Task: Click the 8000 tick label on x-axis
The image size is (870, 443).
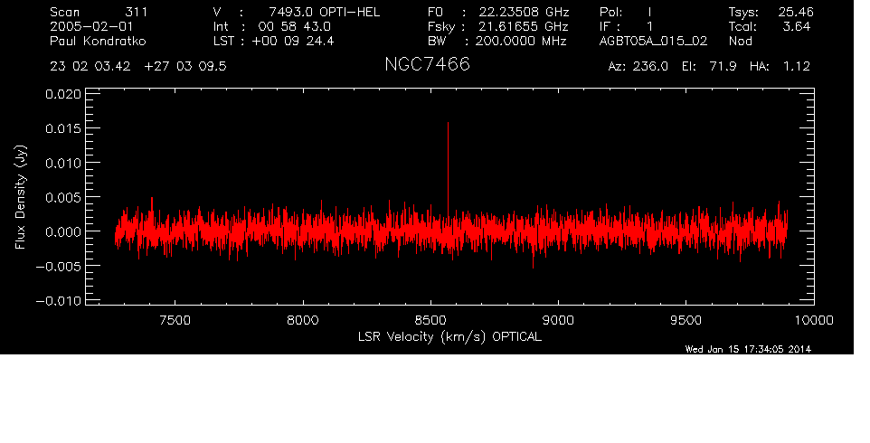Action: 303,319
